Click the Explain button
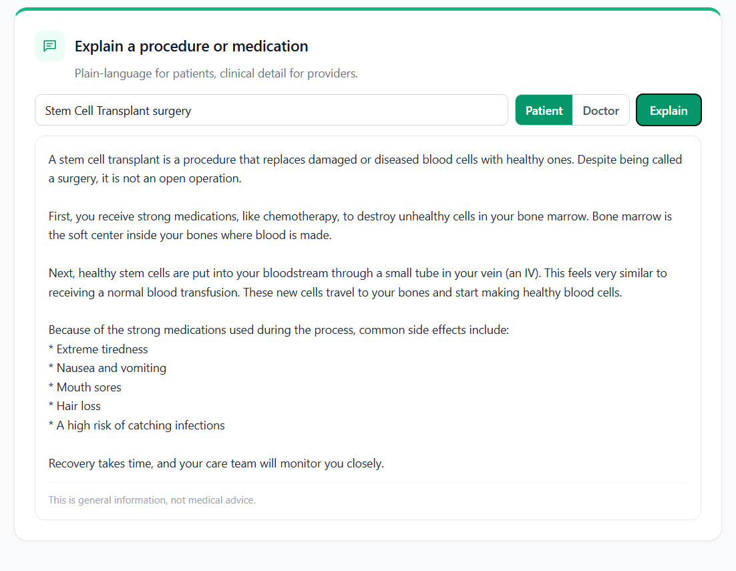 (669, 110)
